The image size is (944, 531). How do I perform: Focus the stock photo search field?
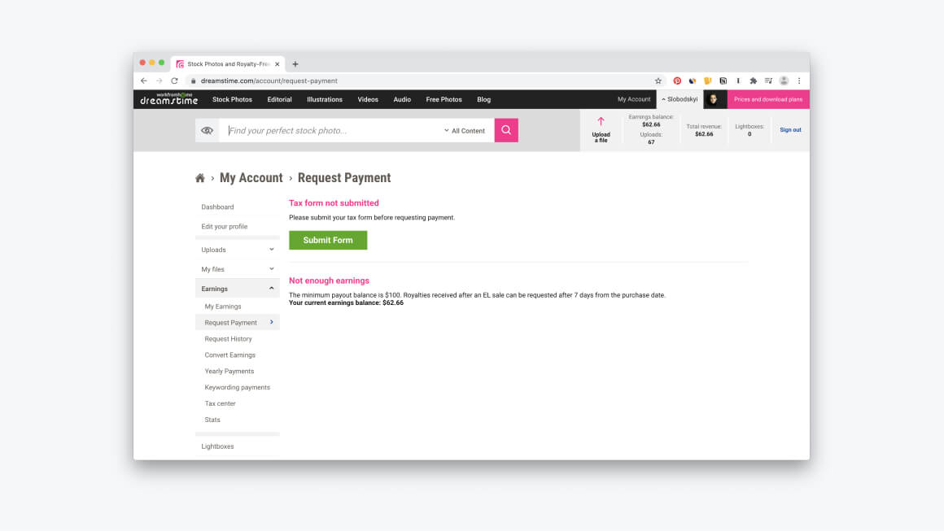point(333,130)
